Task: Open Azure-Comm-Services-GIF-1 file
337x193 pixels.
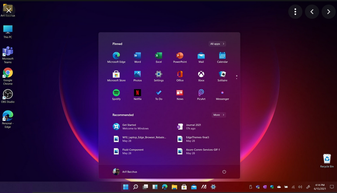Action: pyautogui.click(x=198, y=151)
